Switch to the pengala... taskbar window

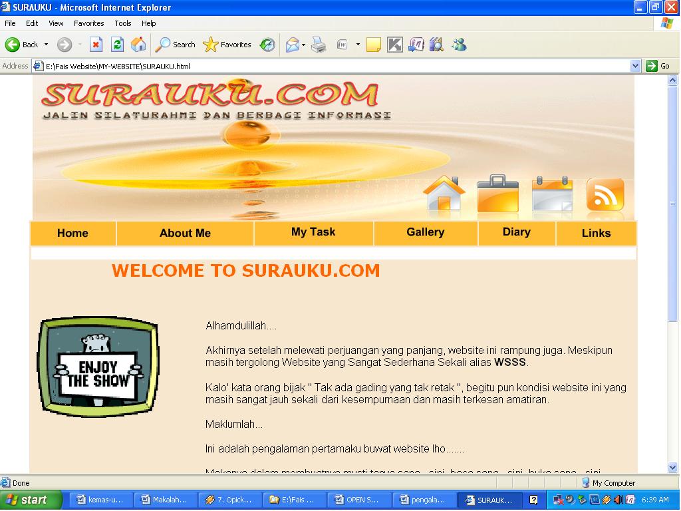(x=422, y=500)
